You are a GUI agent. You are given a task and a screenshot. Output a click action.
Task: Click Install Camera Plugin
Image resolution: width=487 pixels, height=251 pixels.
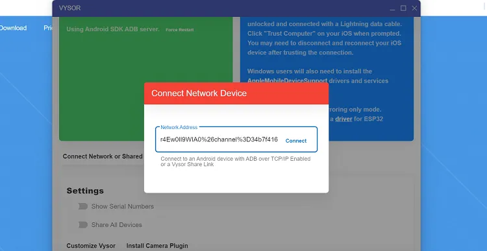point(157,246)
